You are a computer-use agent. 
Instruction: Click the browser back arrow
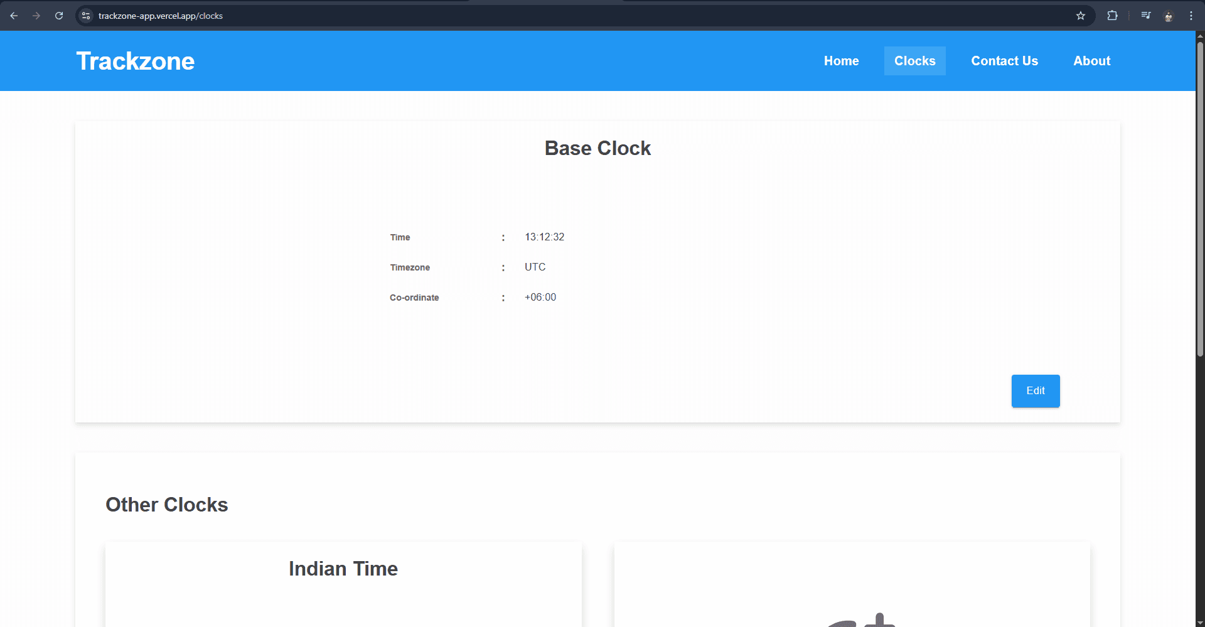tap(13, 16)
